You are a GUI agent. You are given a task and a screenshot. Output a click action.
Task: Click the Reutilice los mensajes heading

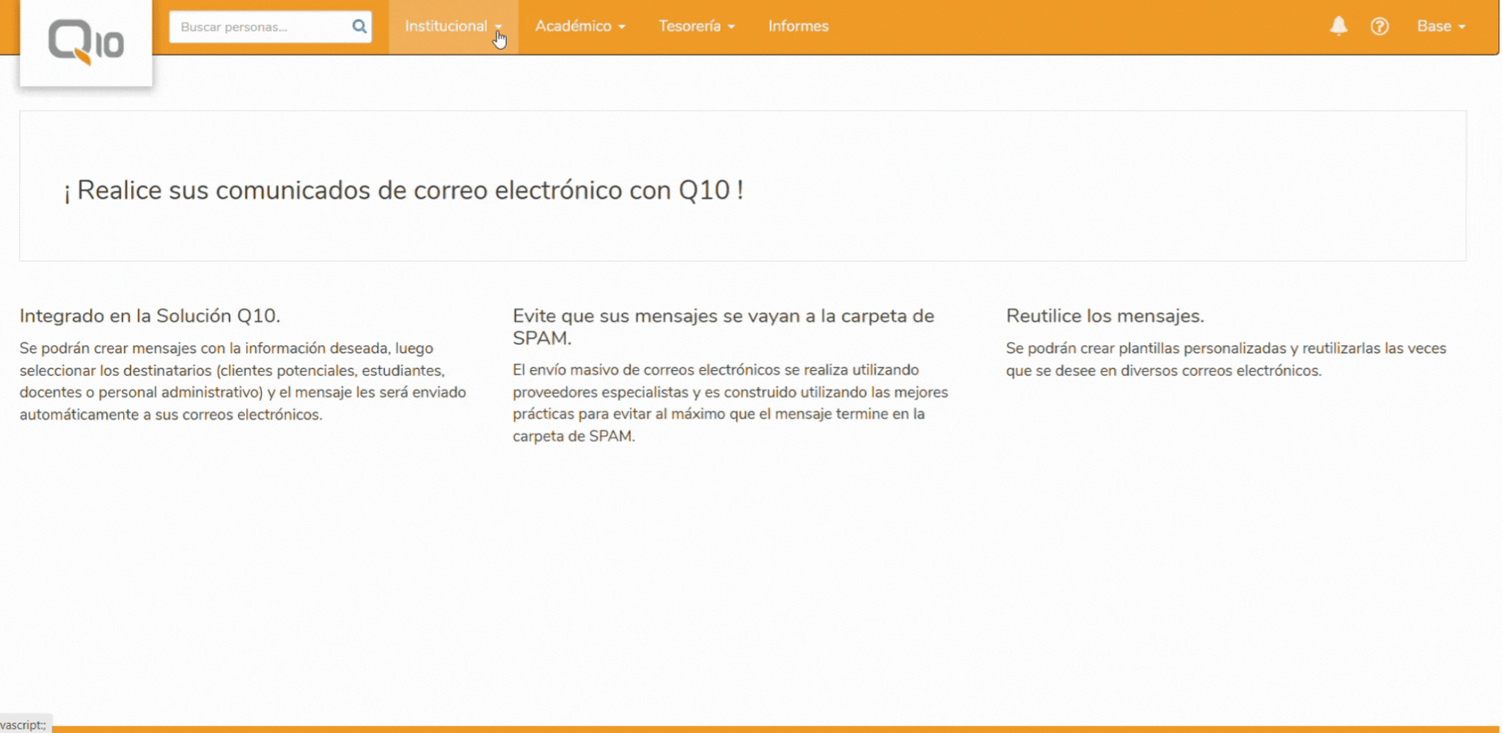coord(1106,316)
